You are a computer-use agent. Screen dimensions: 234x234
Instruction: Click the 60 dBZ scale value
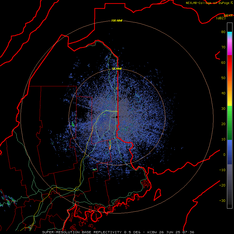[223, 62]
